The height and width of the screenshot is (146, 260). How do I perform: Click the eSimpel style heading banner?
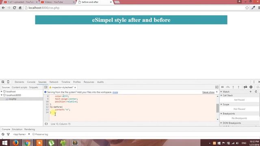pyautogui.click(x=131, y=20)
